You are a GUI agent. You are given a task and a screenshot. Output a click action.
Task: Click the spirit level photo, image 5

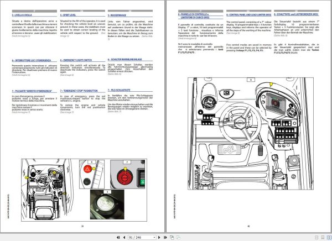coord(107,205)
